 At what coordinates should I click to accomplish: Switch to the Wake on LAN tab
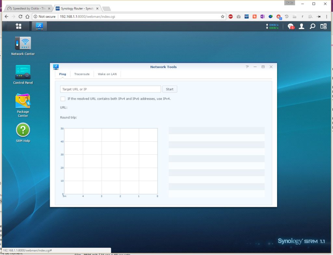[x=107, y=74]
